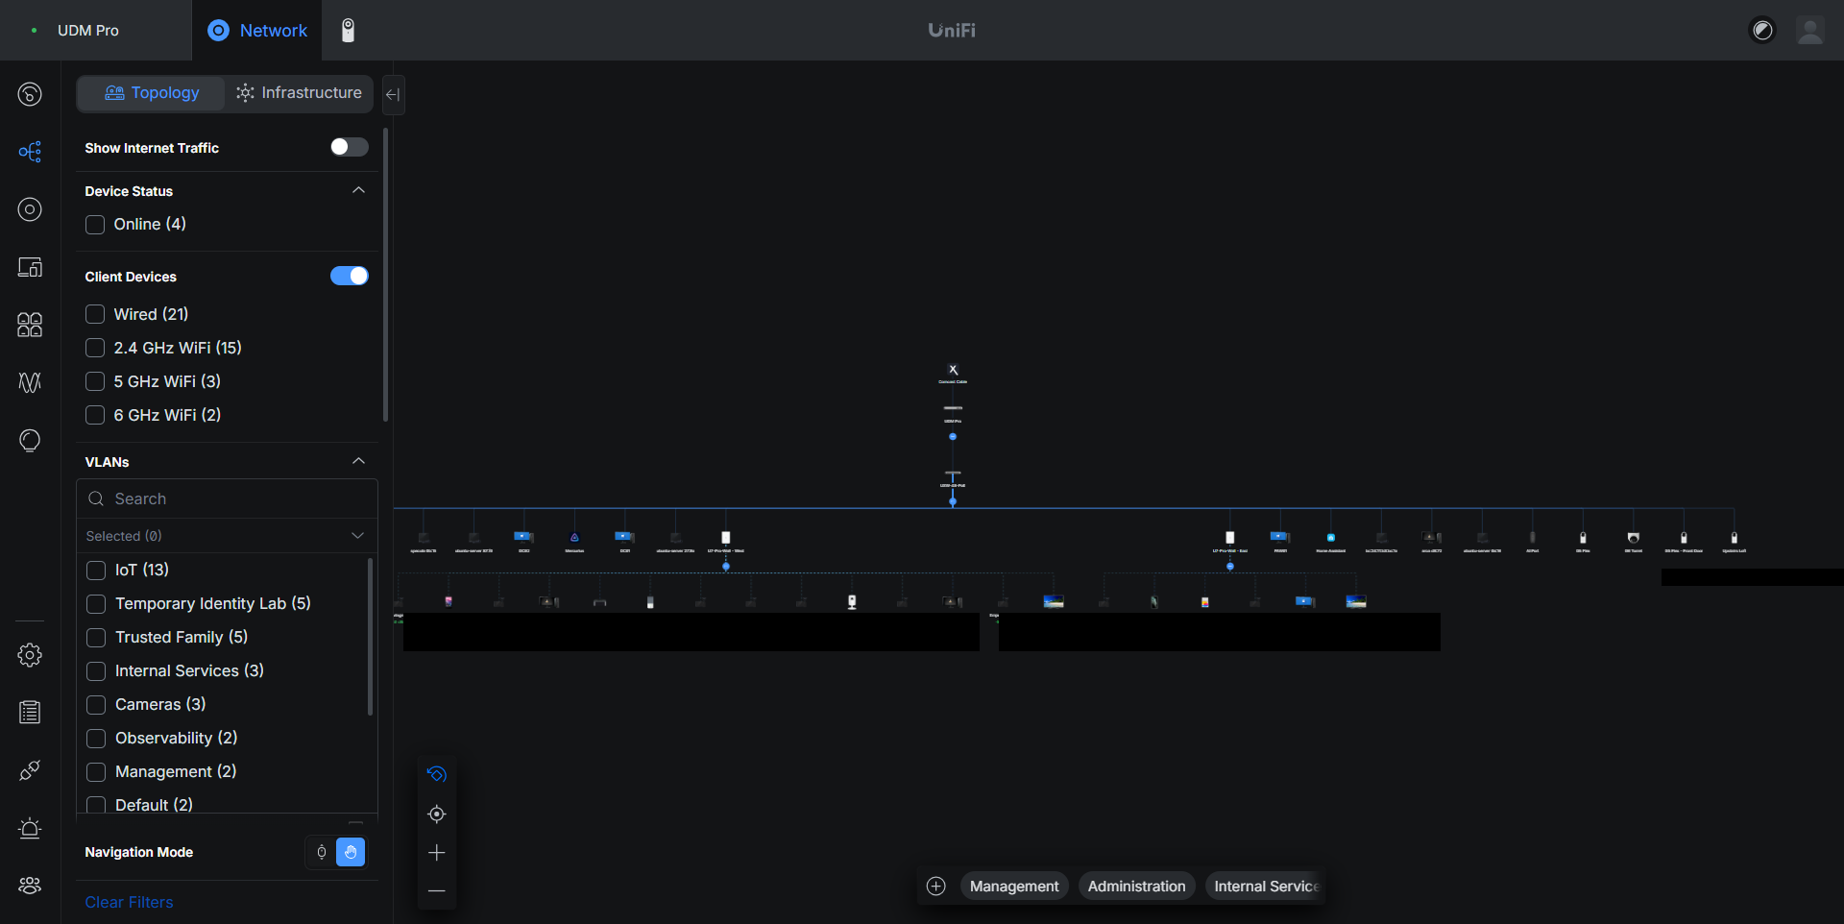Screen dimensions: 1844x924
Task: Check the Wired (21) checkbox
Action: (x=95, y=314)
